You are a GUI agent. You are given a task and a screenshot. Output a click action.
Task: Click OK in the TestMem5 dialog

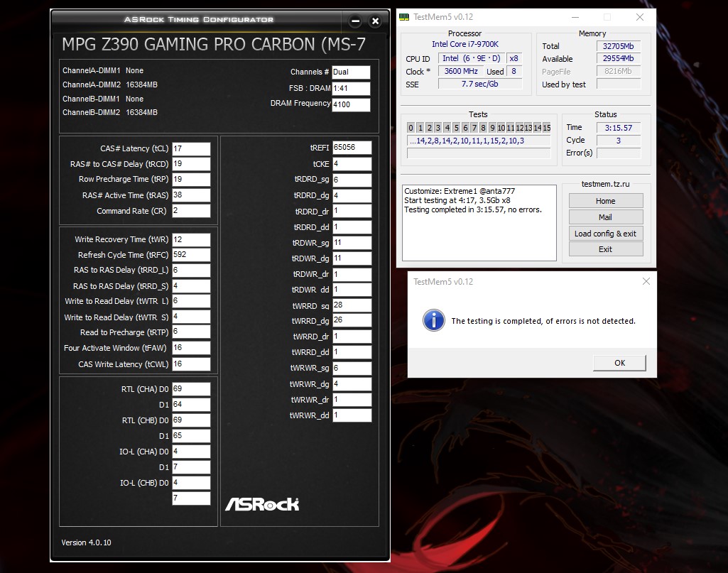[619, 363]
